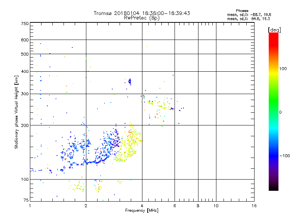Viewport: 299px width, 224px height.
Task: Click the '8' frequency tick label
Action: click(198, 206)
